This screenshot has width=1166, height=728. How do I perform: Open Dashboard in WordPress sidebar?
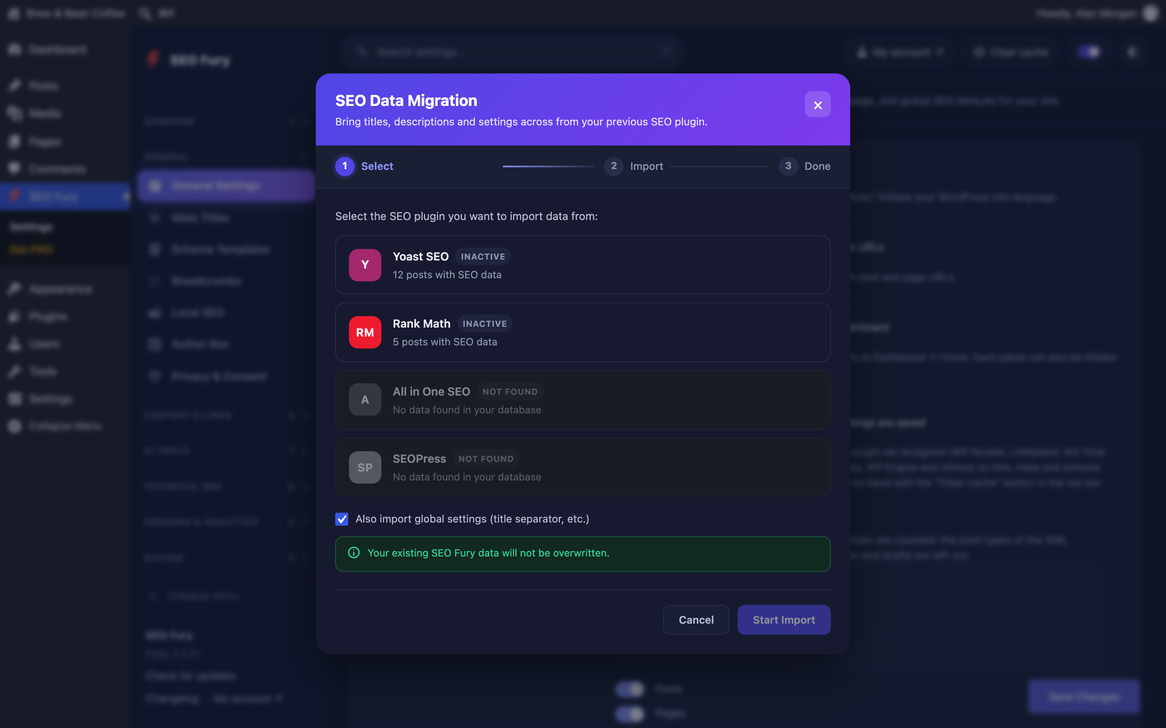pos(57,49)
